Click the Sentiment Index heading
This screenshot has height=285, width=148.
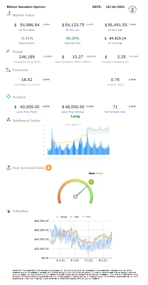[26, 120]
